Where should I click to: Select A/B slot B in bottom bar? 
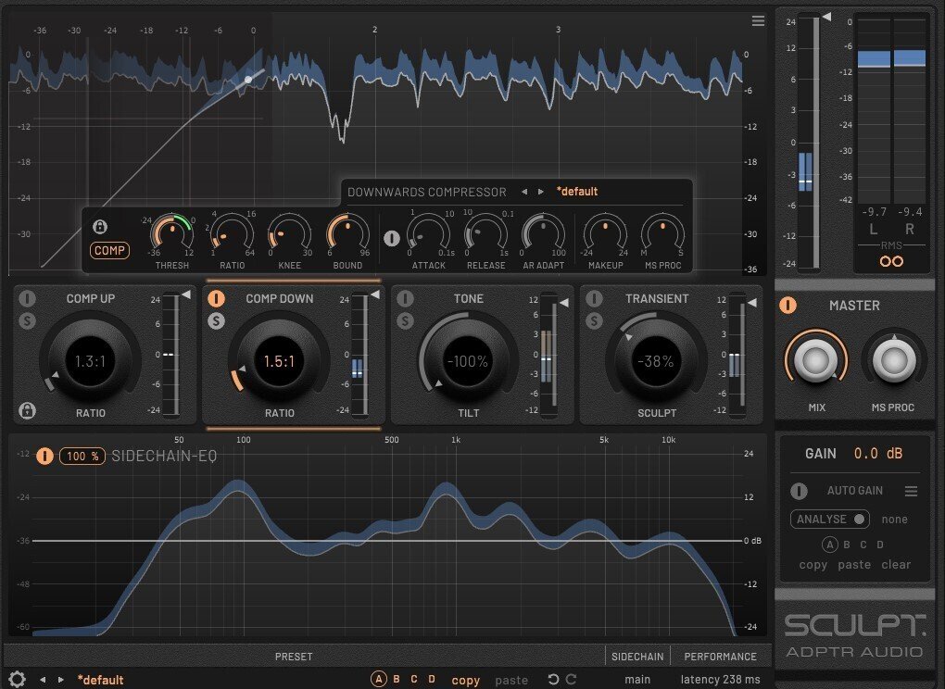(x=397, y=680)
